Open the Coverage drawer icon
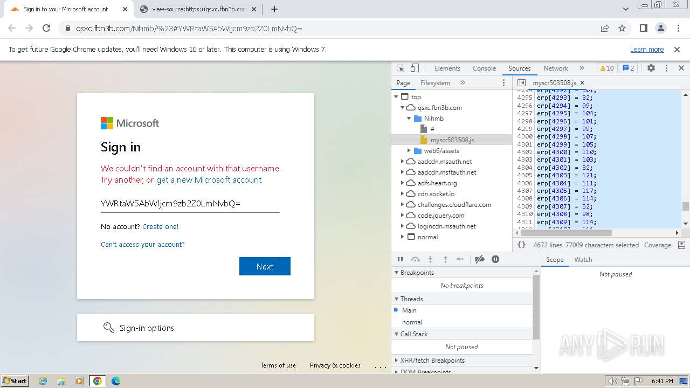Screen dimensions: 690x388 point(681,245)
